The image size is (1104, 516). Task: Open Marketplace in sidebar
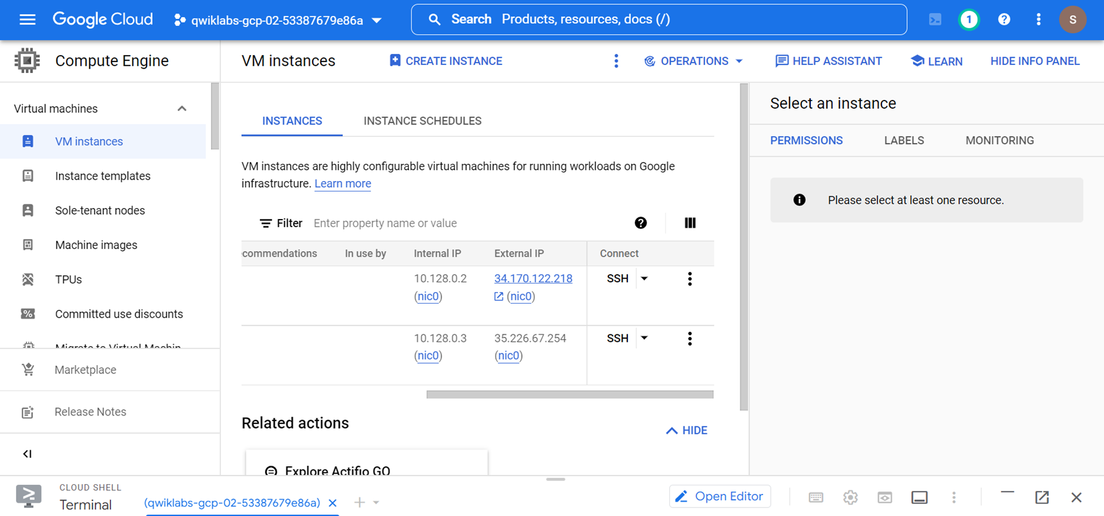[110, 370]
